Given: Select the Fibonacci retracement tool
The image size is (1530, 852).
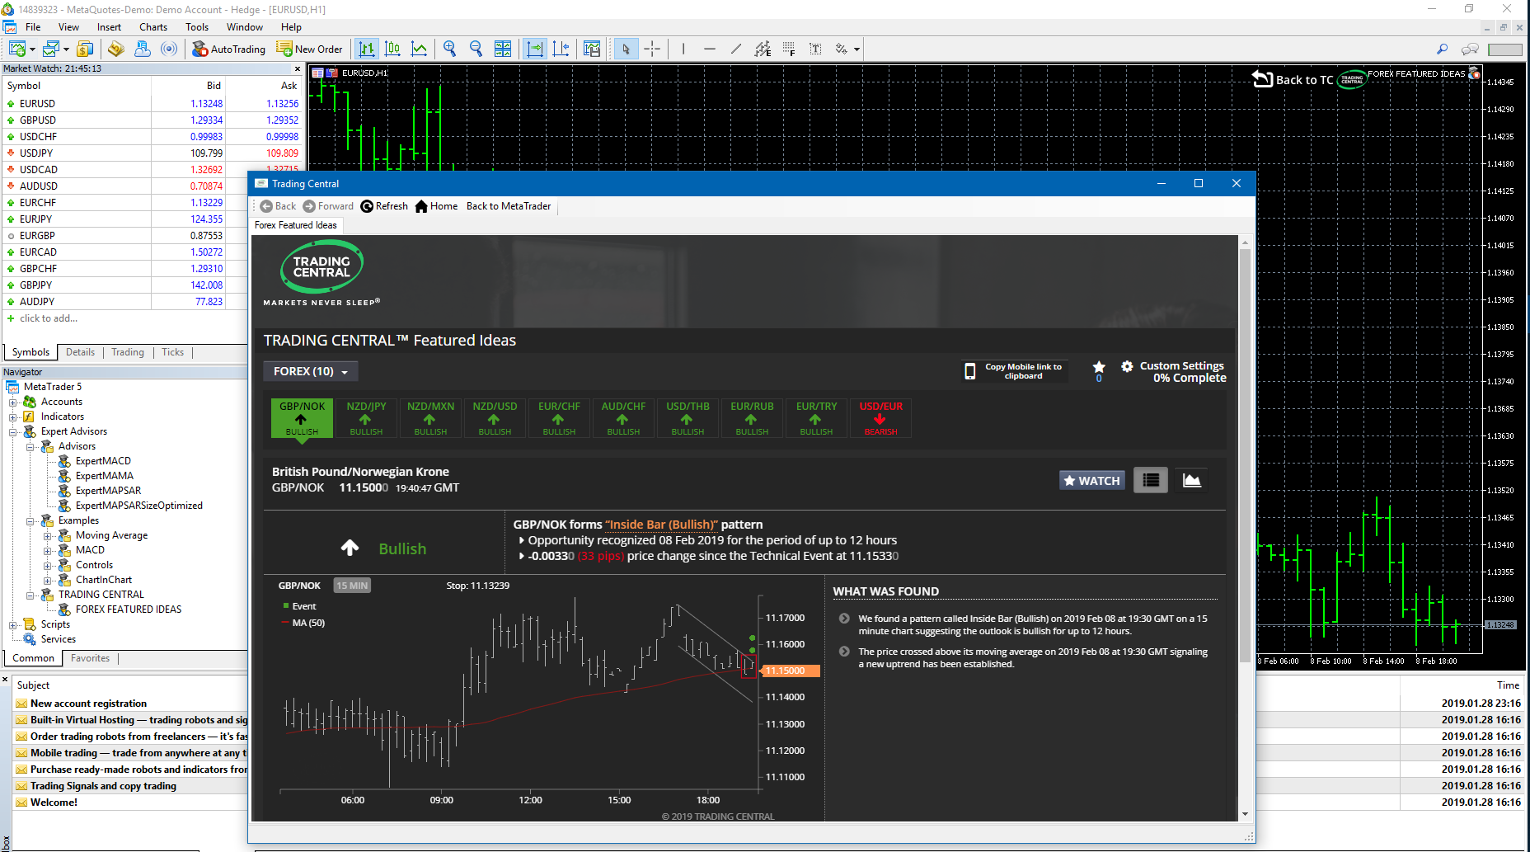Looking at the screenshot, I should 789,49.
